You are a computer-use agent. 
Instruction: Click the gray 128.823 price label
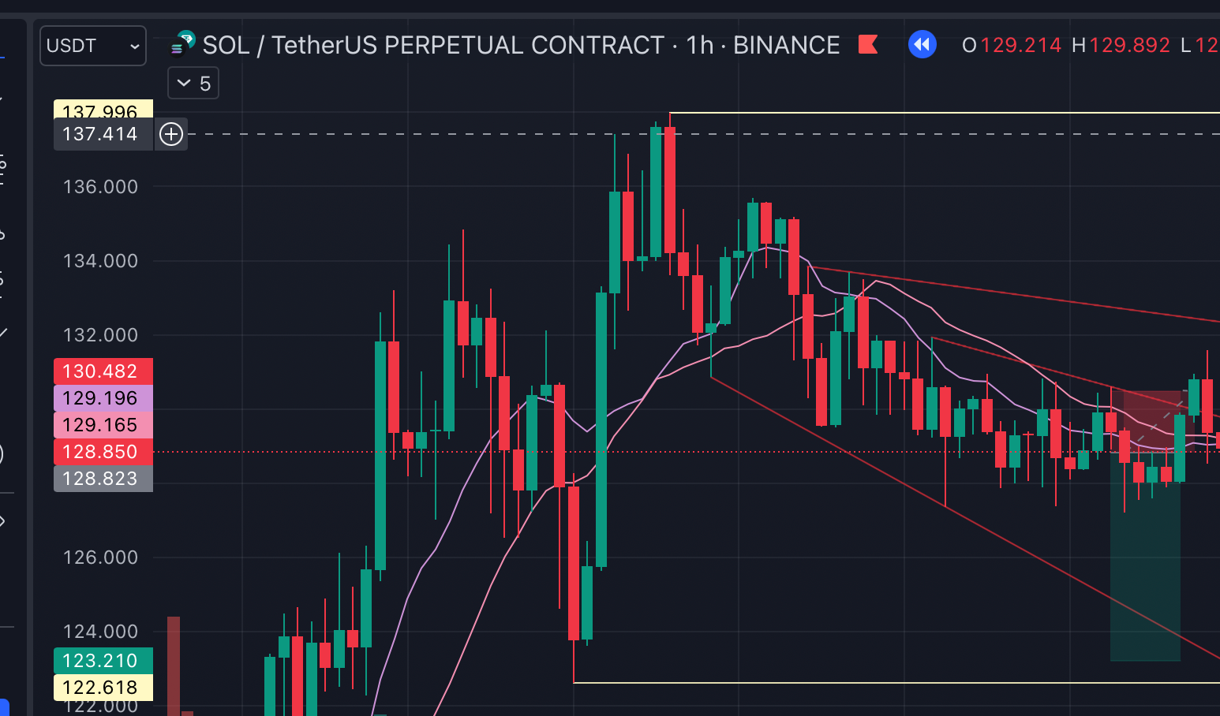(103, 479)
